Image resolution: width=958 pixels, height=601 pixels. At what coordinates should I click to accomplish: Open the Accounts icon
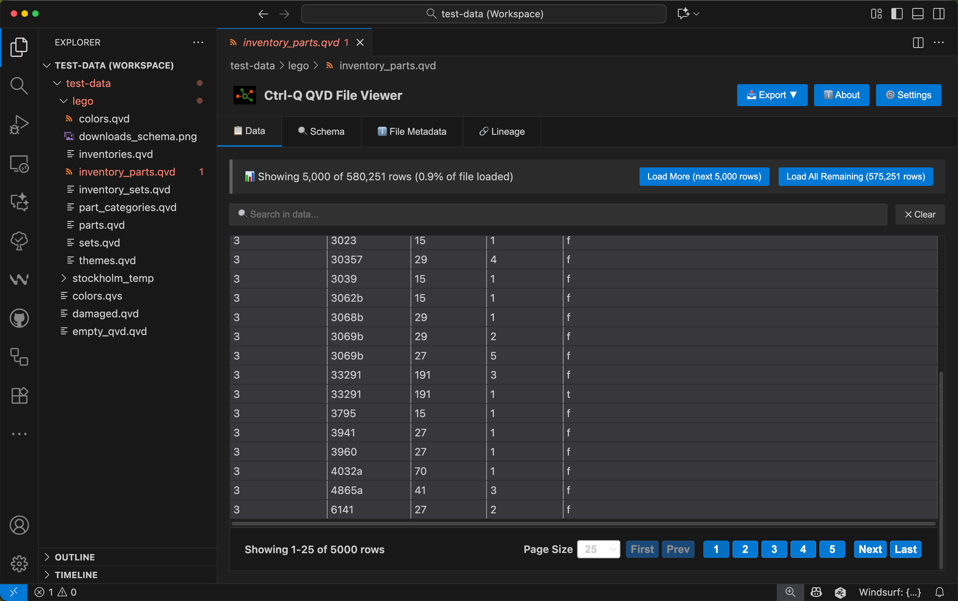tap(19, 525)
